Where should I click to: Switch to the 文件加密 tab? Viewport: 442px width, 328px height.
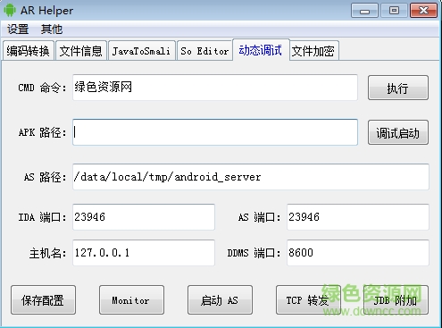coord(313,51)
